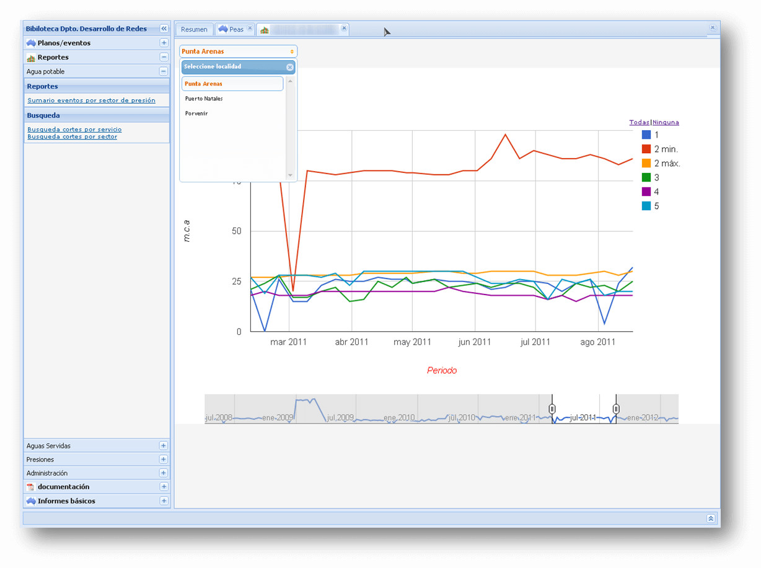Collapse the left sidebar with double-chevron icon
Viewport: 761px width, 568px height.
(164, 29)
